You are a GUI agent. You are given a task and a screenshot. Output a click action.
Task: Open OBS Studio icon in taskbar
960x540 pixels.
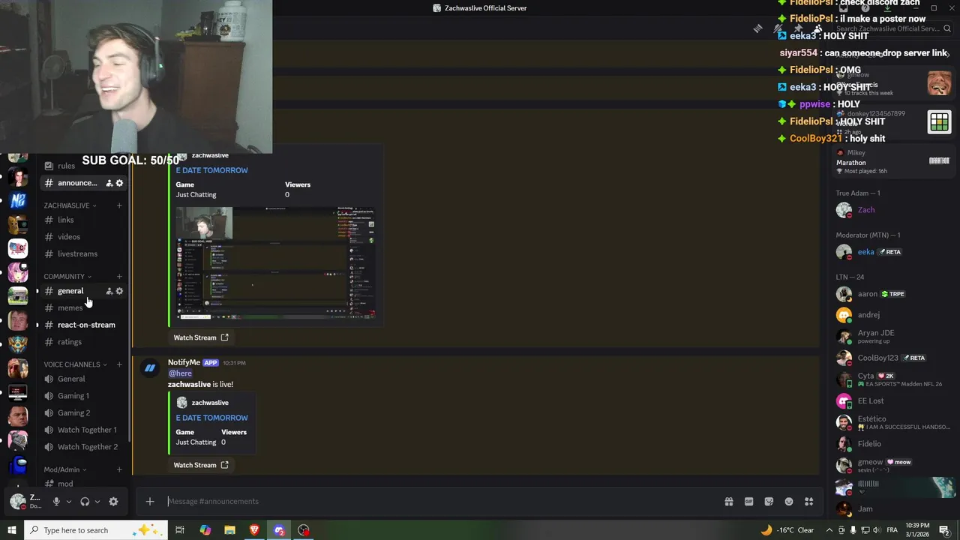click(x=304, y=530)
